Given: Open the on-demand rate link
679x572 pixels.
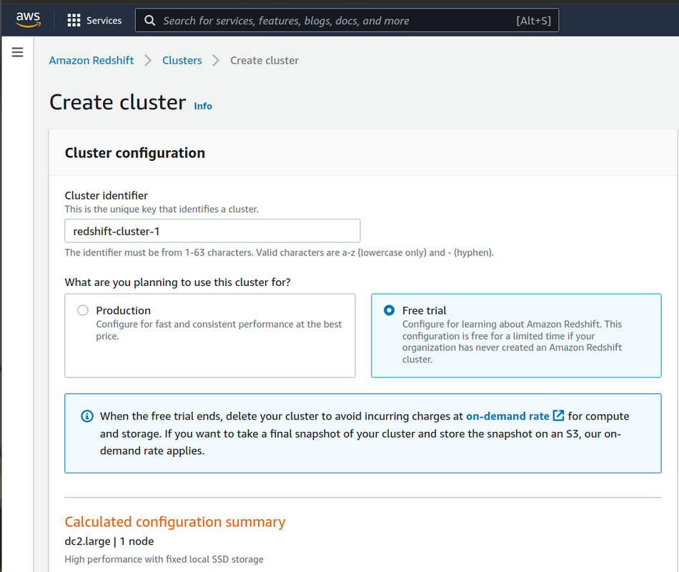Looking at the screenshot, I should coord(507,416).
